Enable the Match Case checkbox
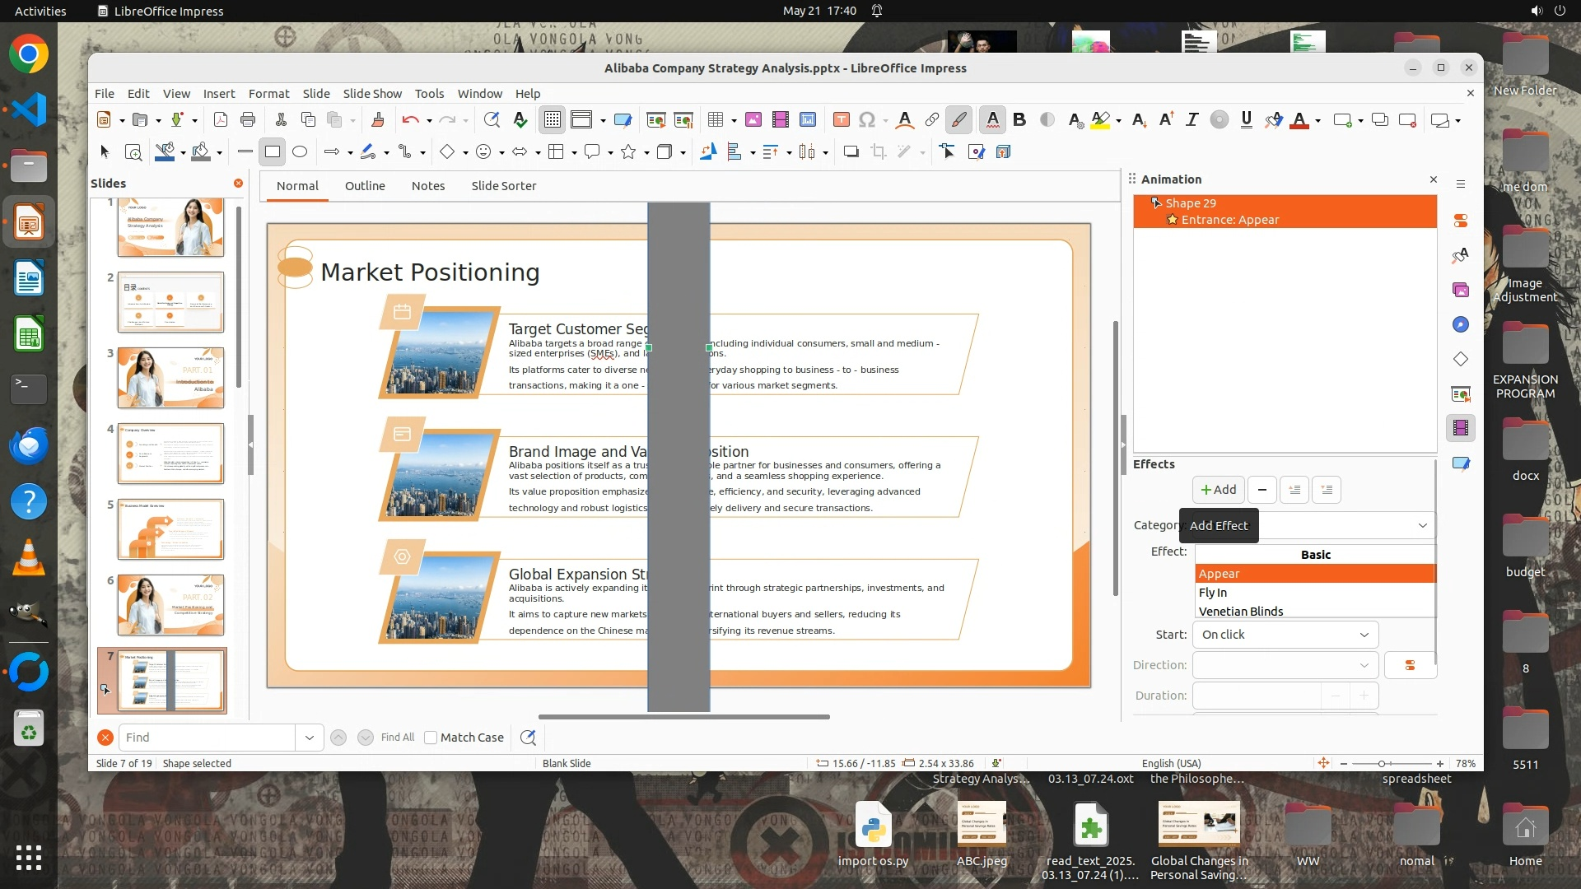1581x889 pixels. (431, 738)
